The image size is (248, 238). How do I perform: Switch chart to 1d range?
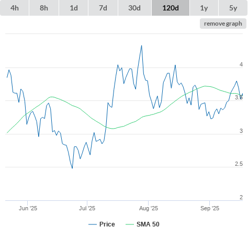click(x=74, y=8)
